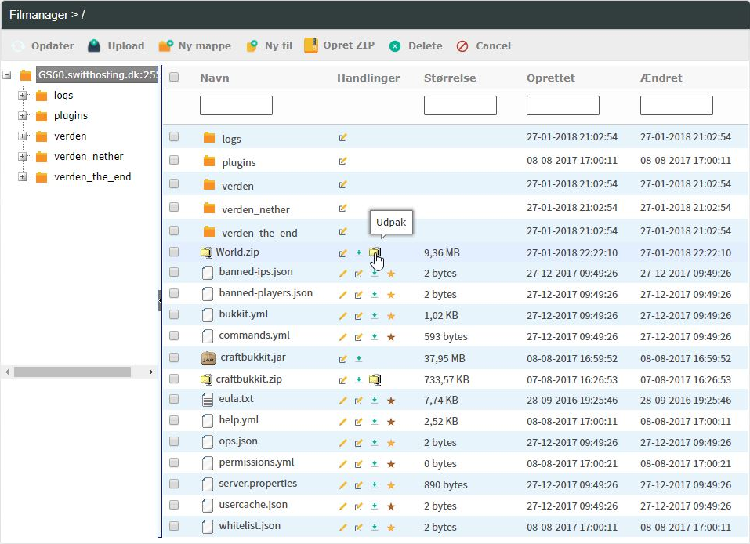Click the JAR file icon of craftbukkit.jar
750x544 pixels.
point(208,358)
